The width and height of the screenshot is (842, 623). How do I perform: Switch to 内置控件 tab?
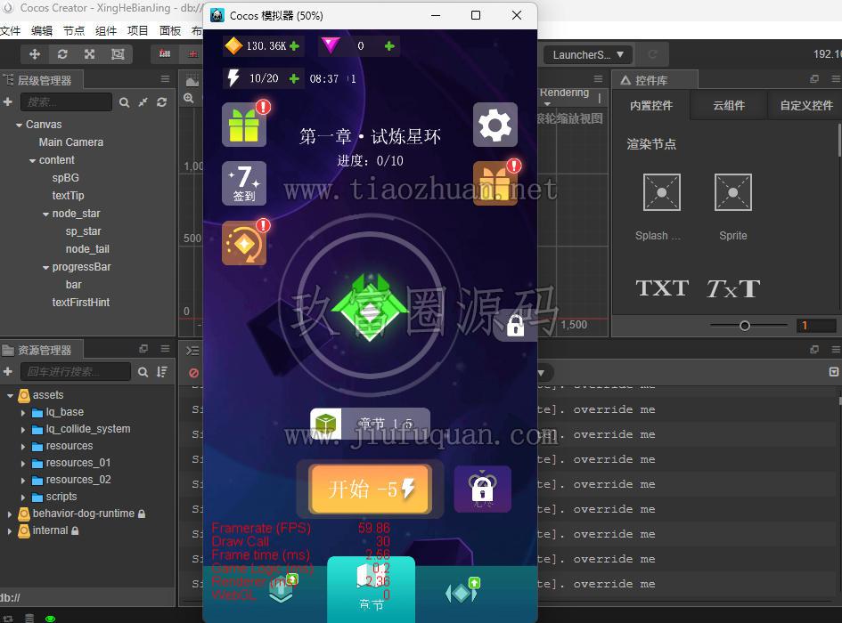click(x=650, y=105)
